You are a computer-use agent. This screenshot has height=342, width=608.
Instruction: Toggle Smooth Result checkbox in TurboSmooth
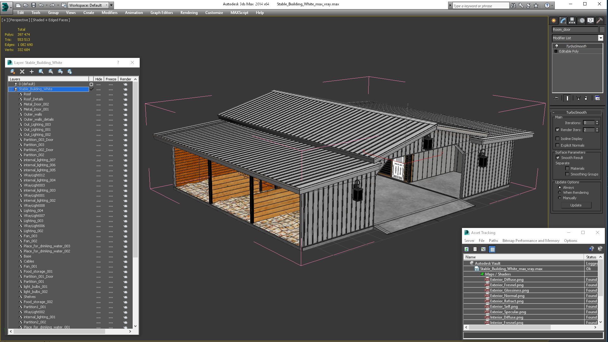pyautogui.click(x=558, y=157)
